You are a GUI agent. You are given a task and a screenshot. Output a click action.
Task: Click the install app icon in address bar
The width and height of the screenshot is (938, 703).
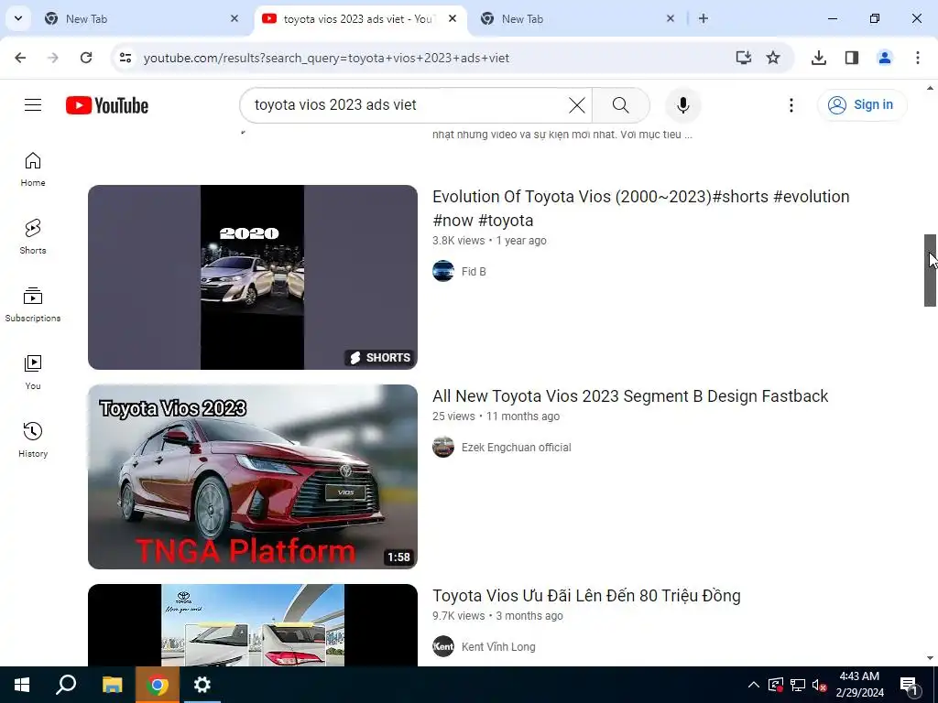tap(743, 58)
